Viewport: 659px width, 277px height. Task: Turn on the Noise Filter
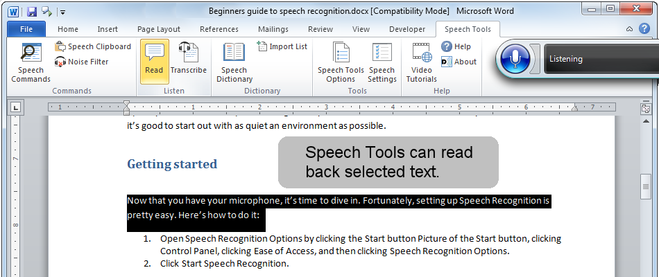point(82,62)
